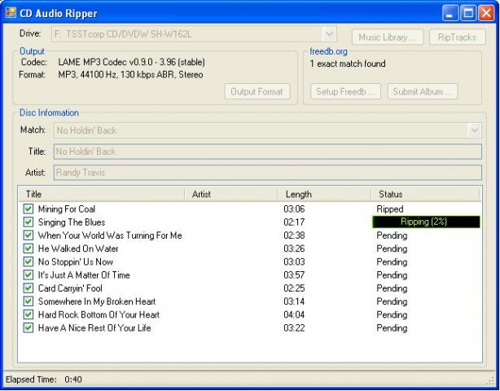
Task: Click the window resize grip in status bar
Action: pyautogui.click(x=489, y=380)
